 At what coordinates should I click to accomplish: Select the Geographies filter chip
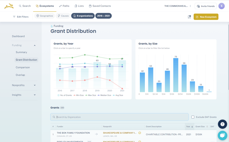point(45,16)
